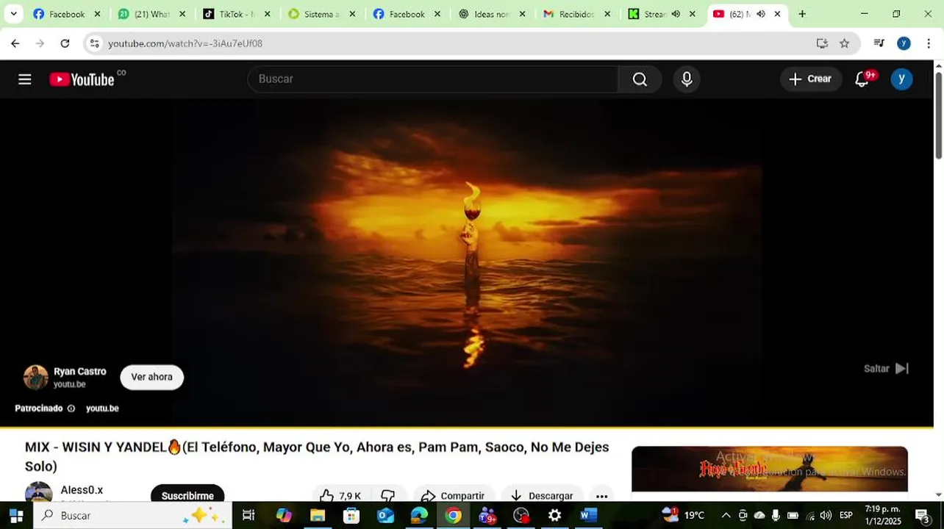Open the YouTube hamburger guide menu
This screenshot has width=944, height=529.
[25, 79]
